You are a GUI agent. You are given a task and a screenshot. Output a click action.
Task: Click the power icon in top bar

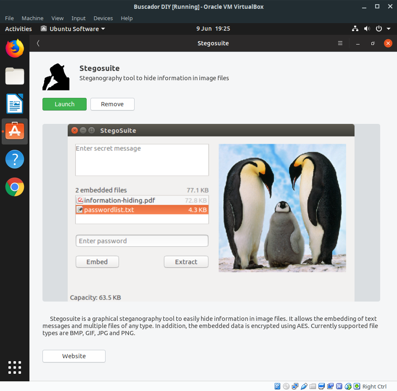click(379, 29)
